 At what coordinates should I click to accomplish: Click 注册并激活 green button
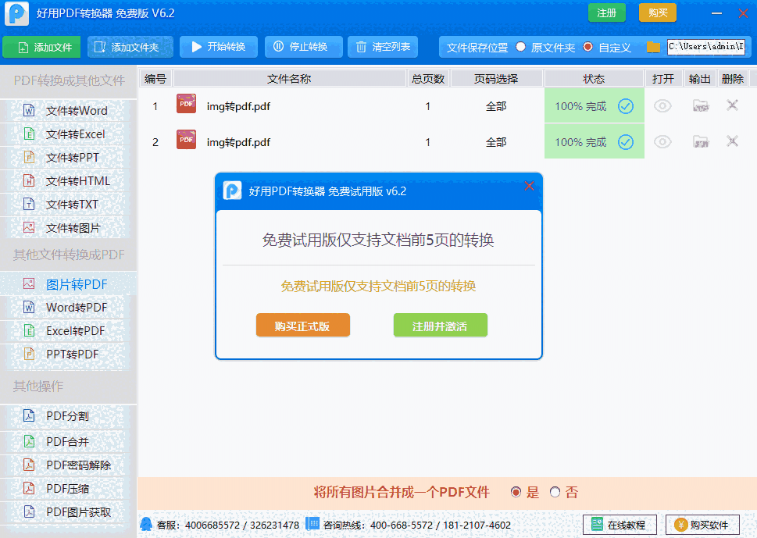coord(440,326)
